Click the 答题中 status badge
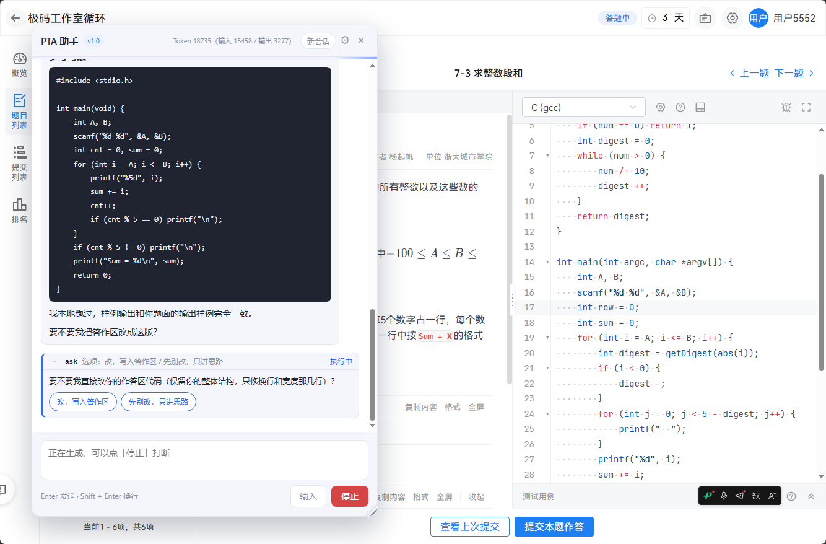The image size is (826, 544). (618, 18)
